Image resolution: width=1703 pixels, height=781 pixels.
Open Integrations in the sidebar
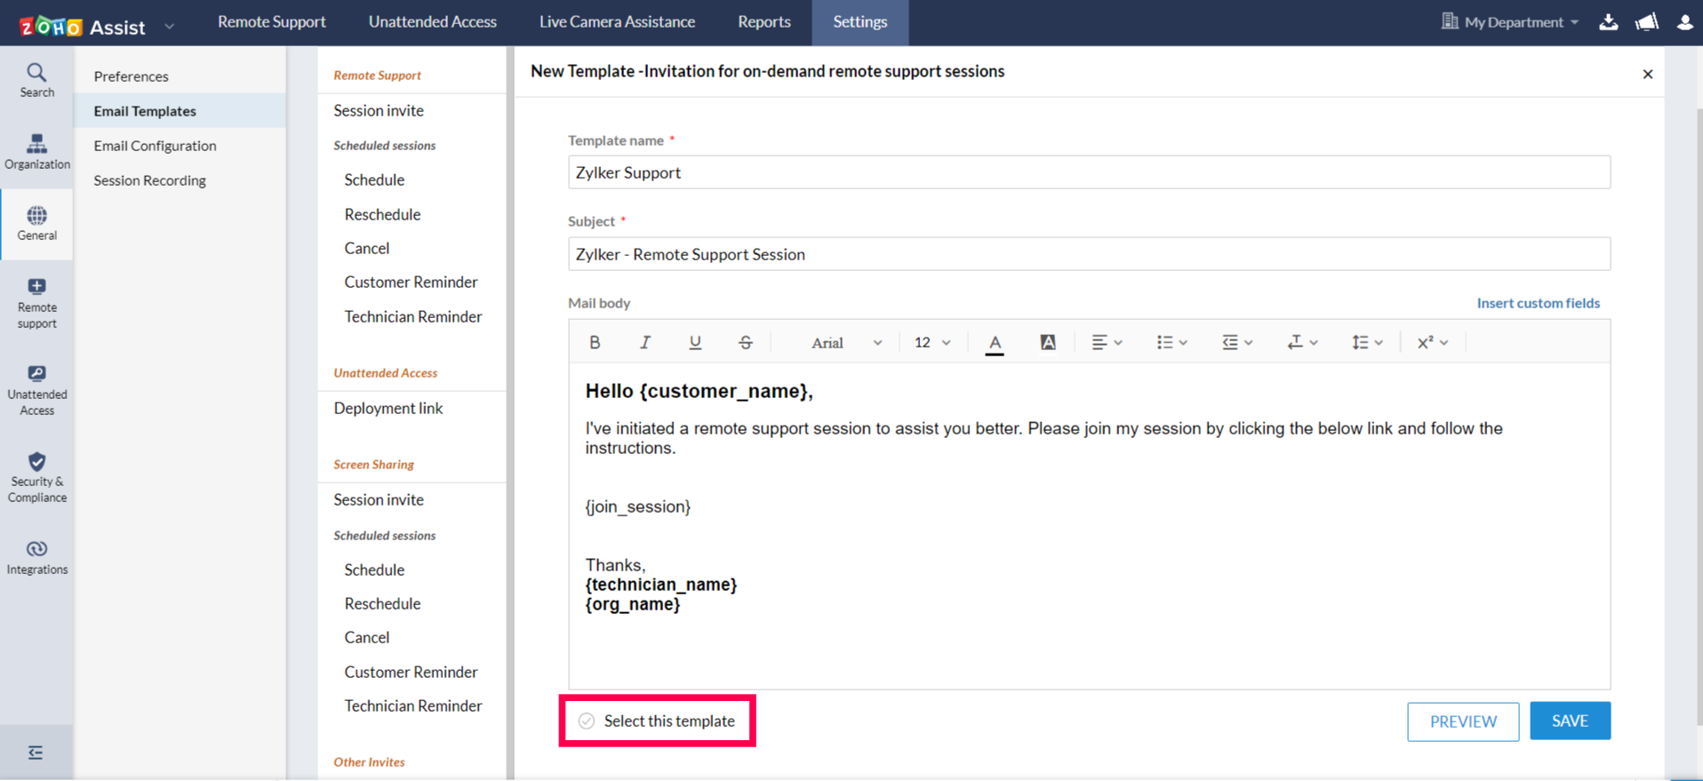pos(36,557)
